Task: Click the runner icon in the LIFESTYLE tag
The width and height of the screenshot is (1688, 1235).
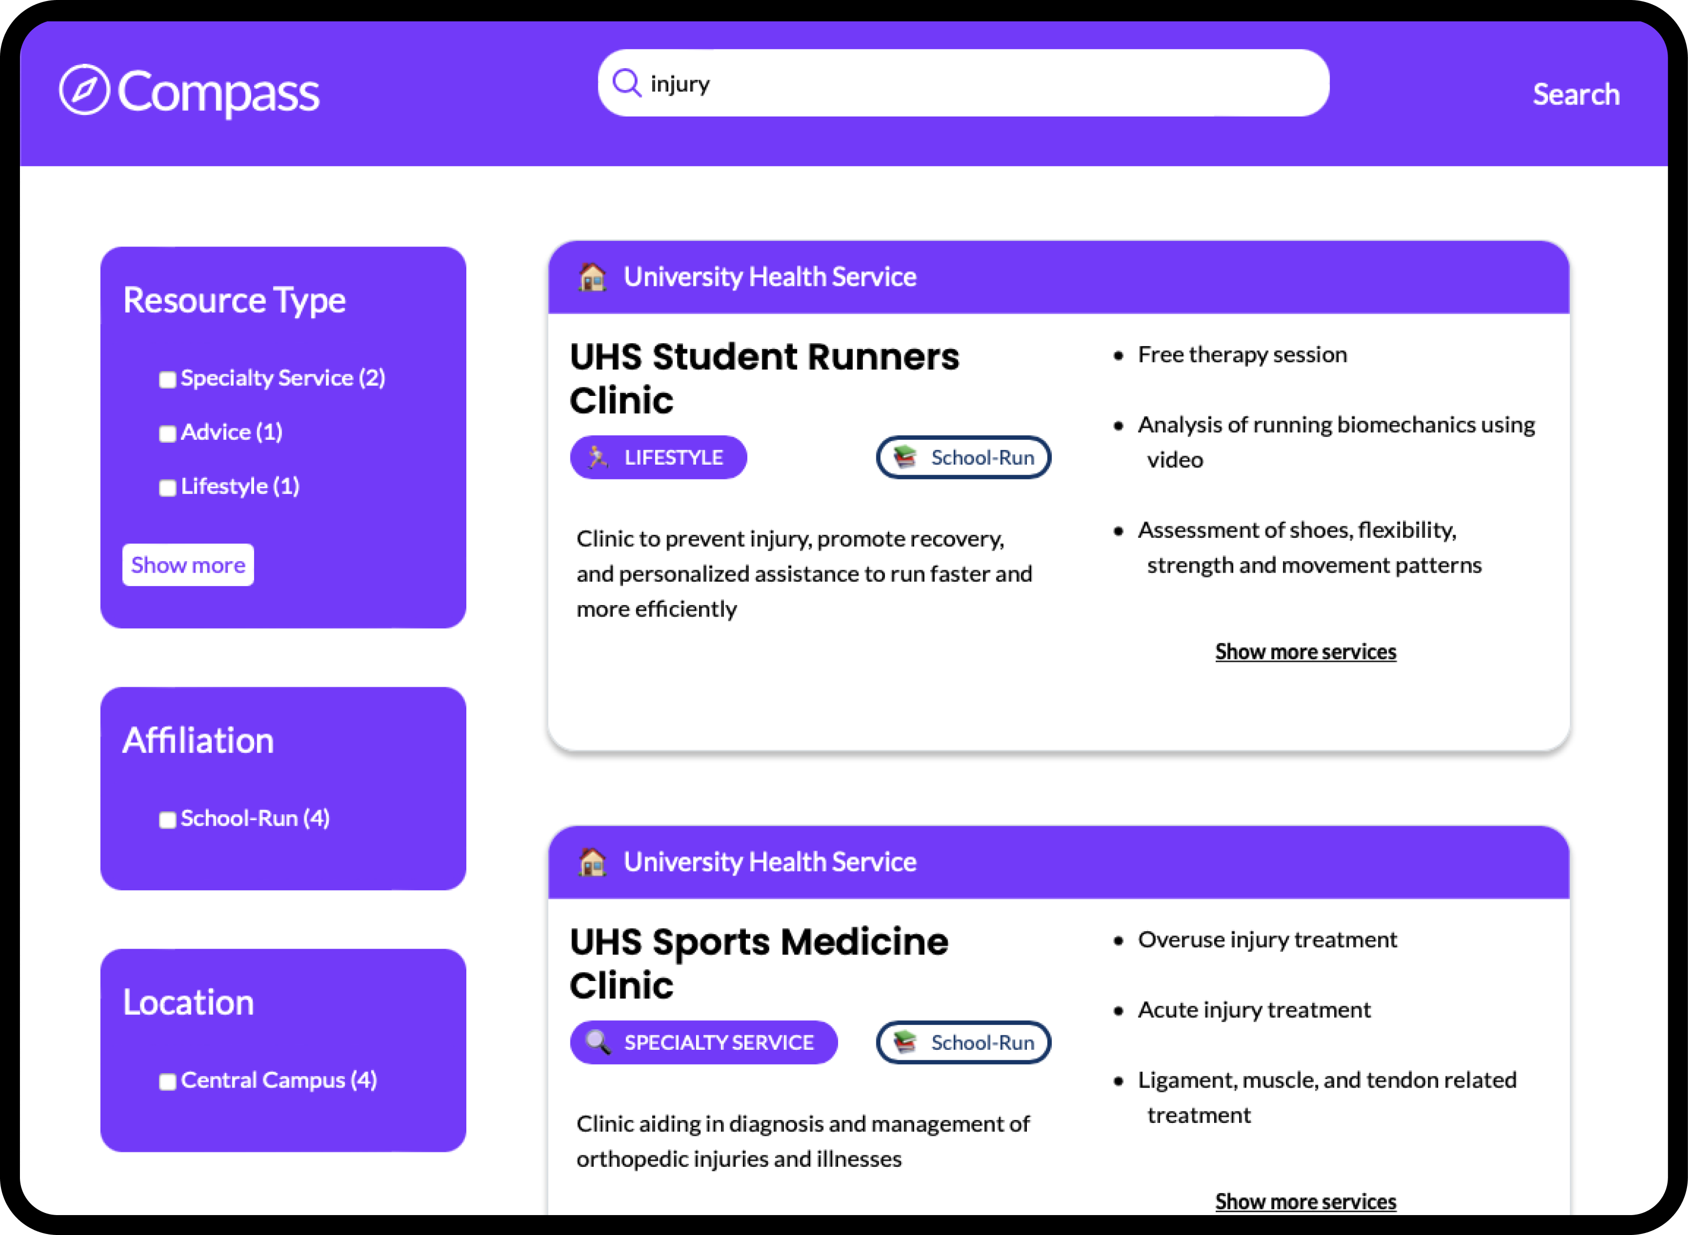Action: [598, 457]
